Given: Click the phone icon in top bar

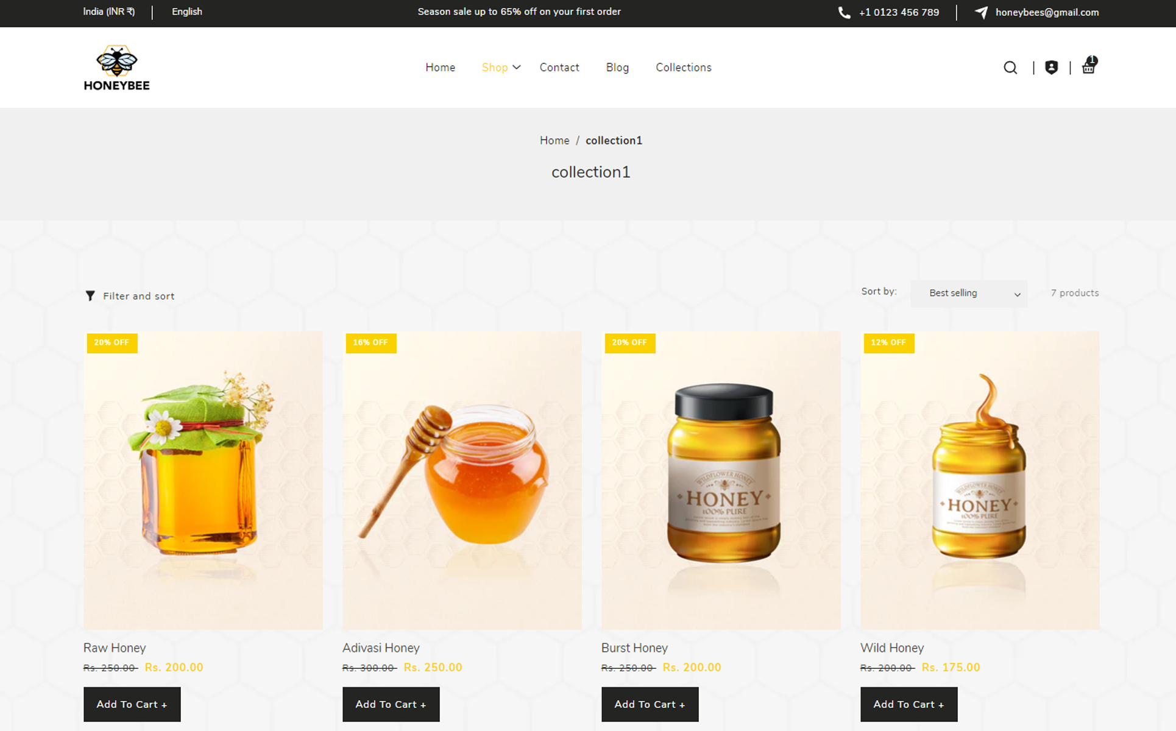Looking at the screenshot, I should click(x=844, y=12).
